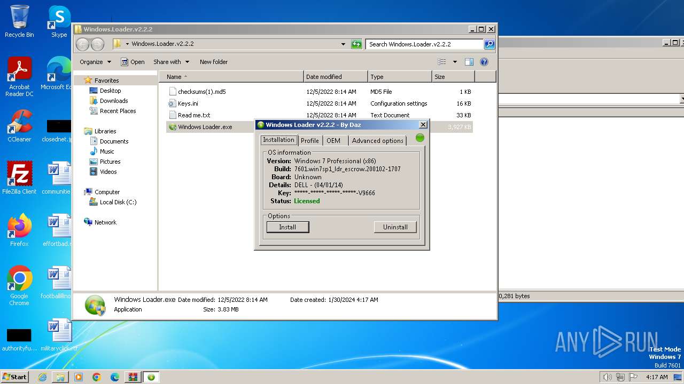Click Open in the Explorer toolbar
The width and height of the screenshot is (684, 384).
pyautogui.click(x=133, y=62)
